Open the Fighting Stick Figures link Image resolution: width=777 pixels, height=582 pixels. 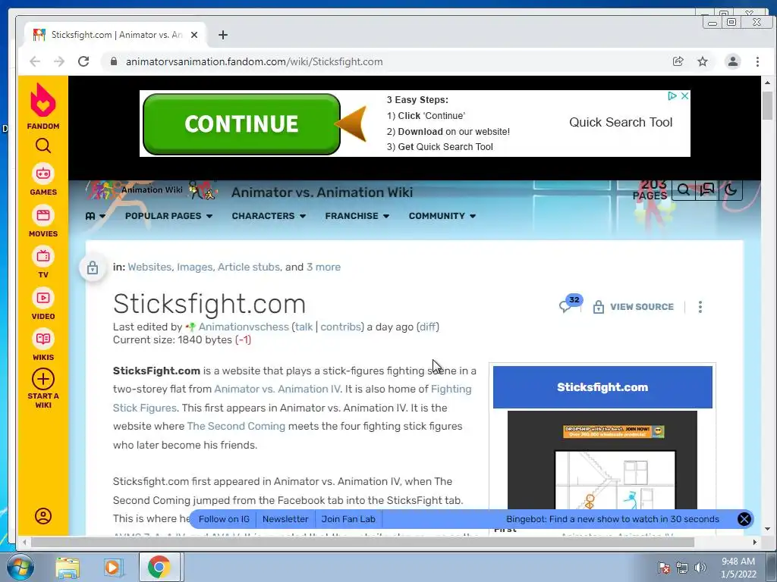point(292,399)
